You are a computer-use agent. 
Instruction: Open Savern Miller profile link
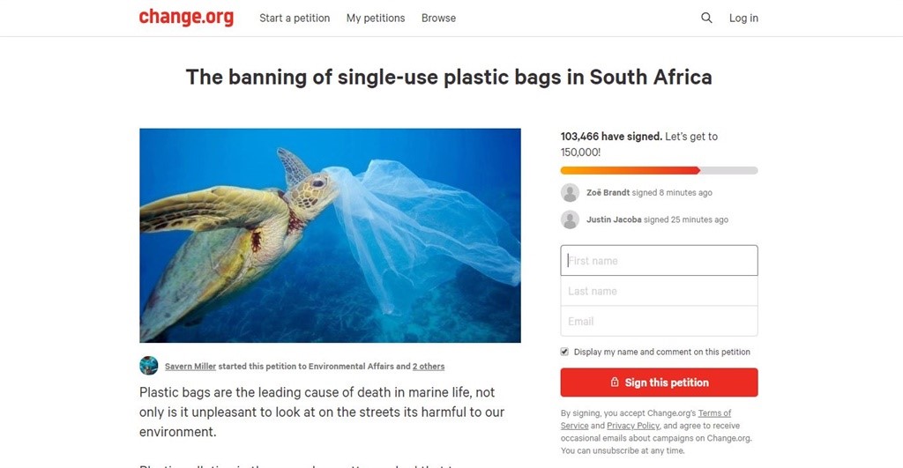(190, 367)
